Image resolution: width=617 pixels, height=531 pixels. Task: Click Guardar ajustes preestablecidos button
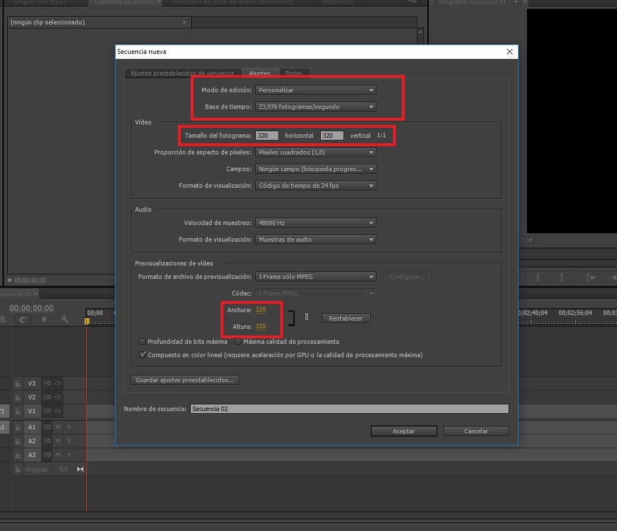coord(185,380)
